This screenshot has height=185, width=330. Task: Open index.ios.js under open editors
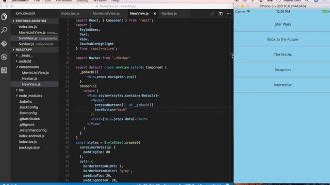pos(28,27)
